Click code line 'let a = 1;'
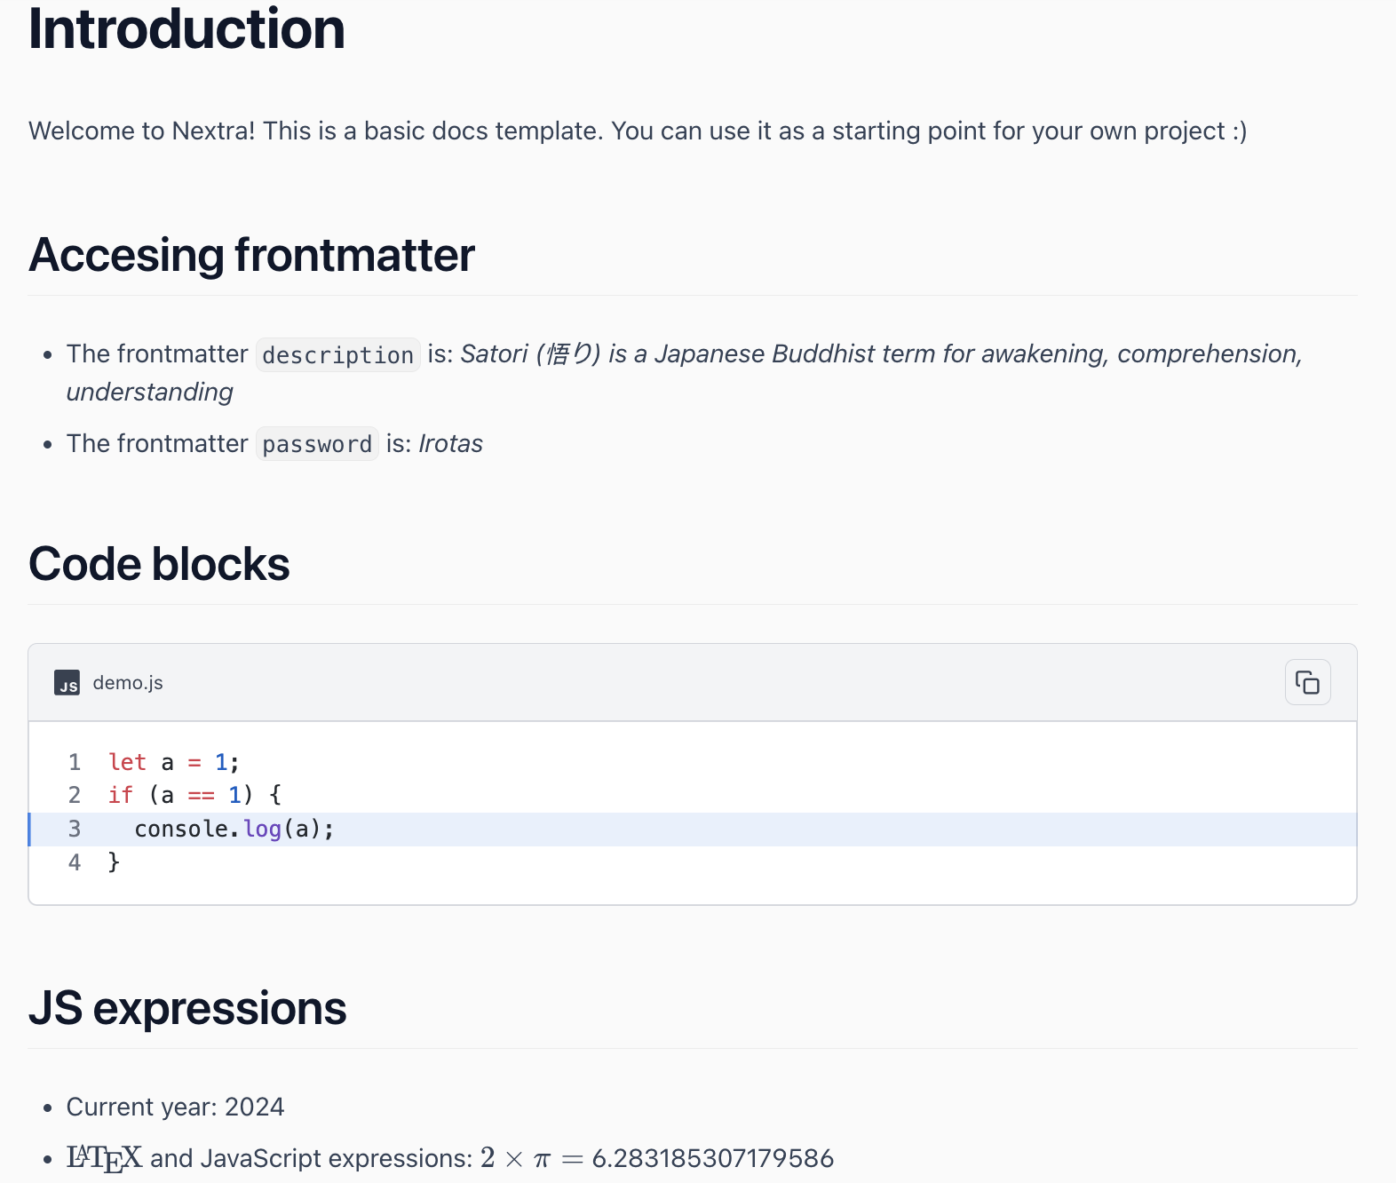 [x=173, y=762]
